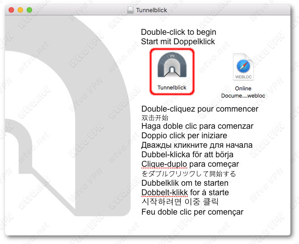Click the Japanese 'をダブルクリックして開始する' text
Image resolution: width=299 pixels, height=244 pixels.
[x=189, y=174]
